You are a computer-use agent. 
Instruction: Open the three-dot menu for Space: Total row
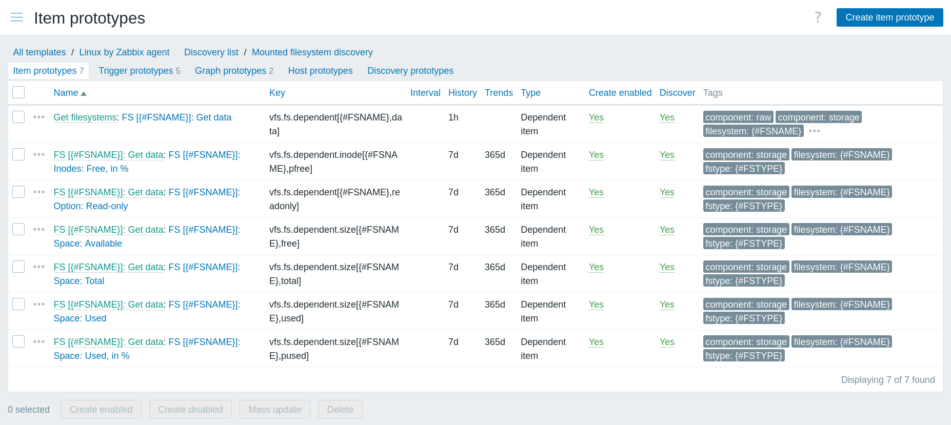39,267
